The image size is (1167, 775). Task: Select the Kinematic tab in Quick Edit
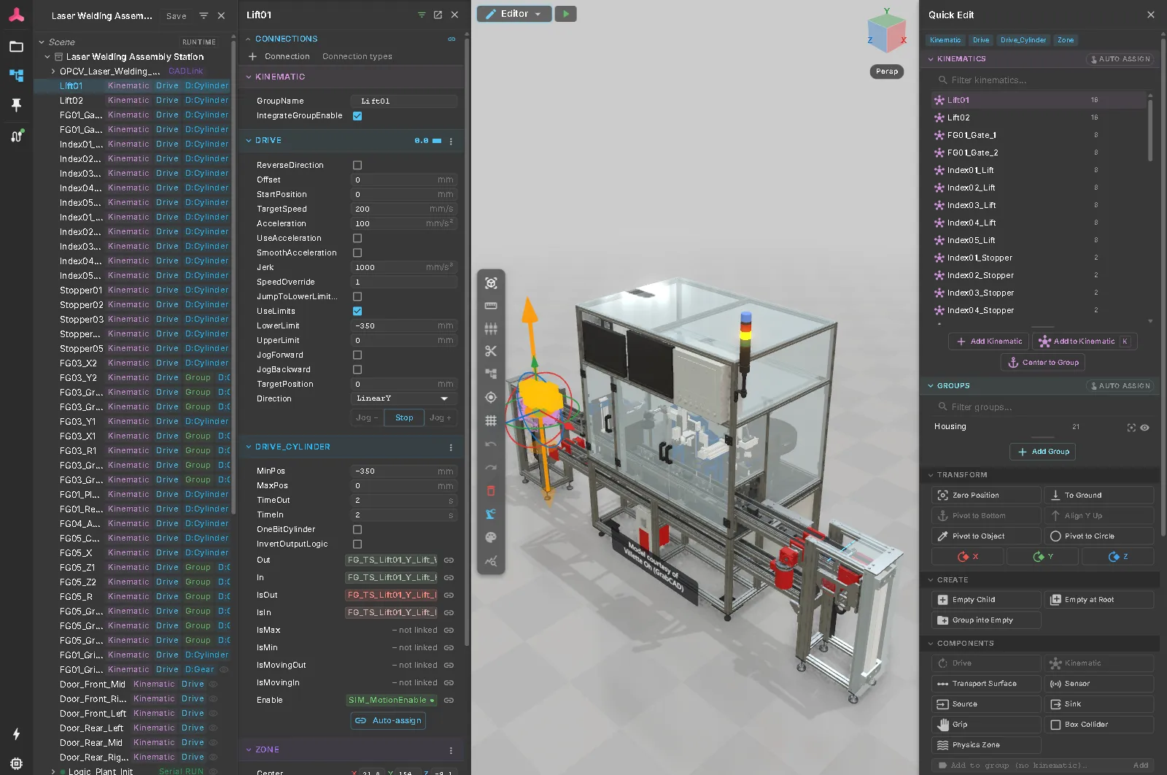point(945,40)
